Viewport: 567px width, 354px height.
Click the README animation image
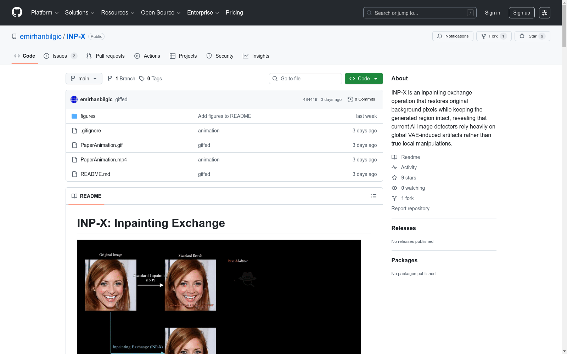point(219,297)
